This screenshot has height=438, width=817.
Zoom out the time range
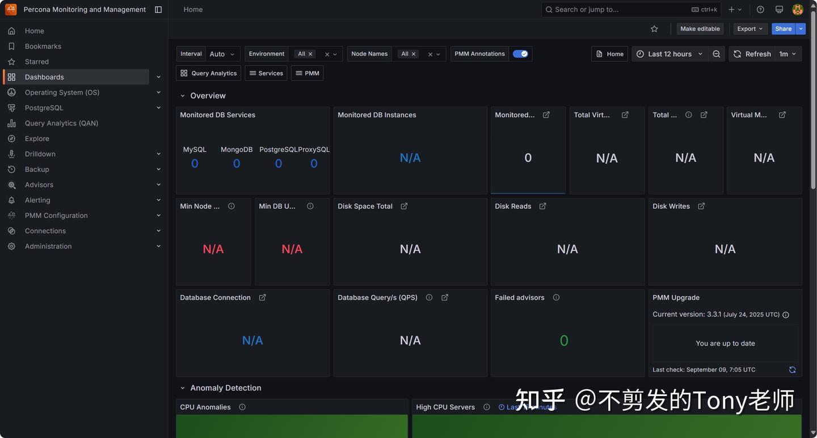[x=717, y=54]
